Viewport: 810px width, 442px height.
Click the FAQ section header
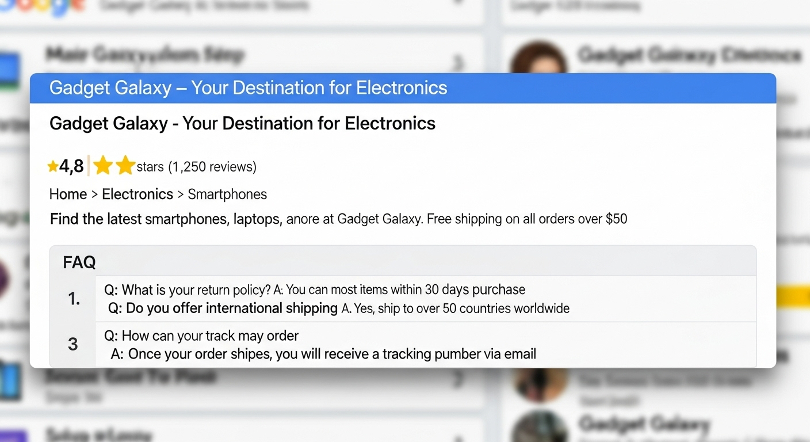[79, 262]
